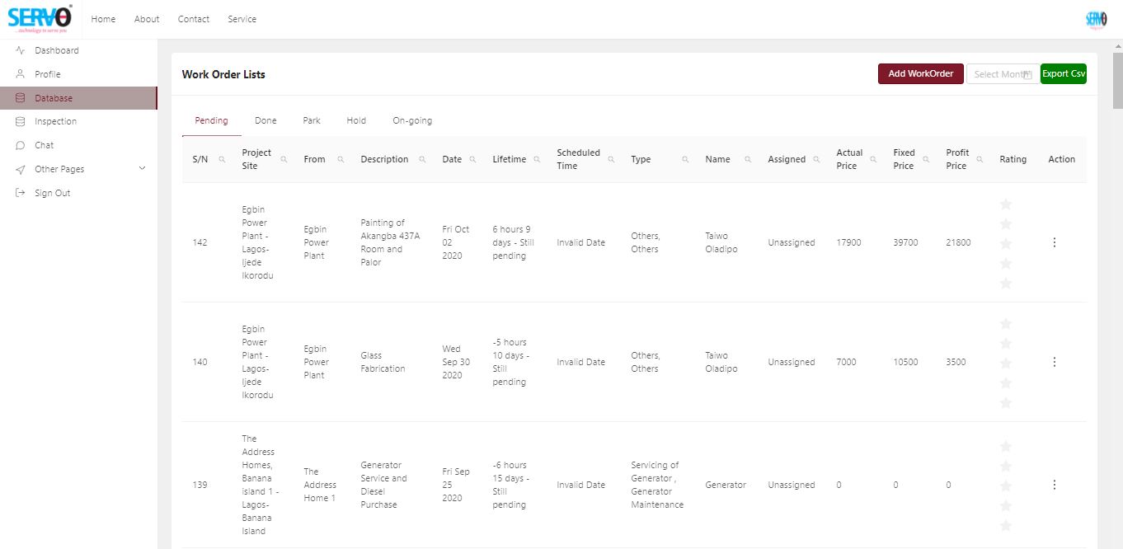Click first rating star for order 142
The height and width of the screenshot is (549, 1123).
coord(1005,204)
